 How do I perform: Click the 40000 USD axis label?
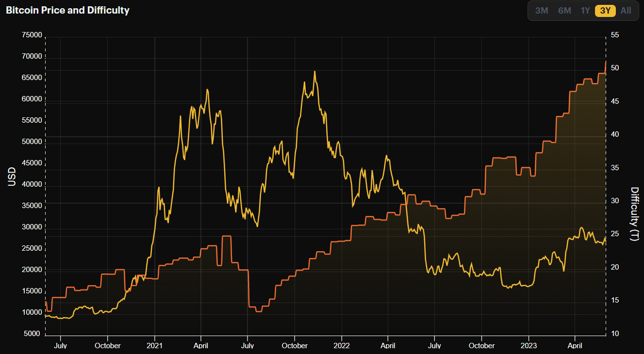point(32,185)
